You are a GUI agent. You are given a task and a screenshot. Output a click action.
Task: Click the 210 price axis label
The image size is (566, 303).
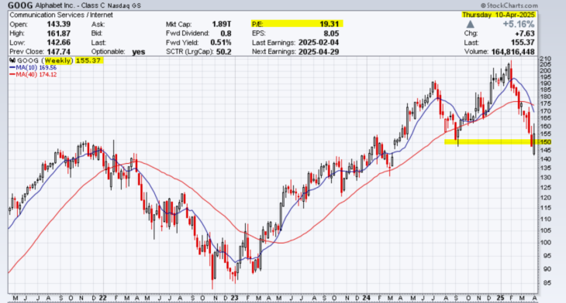point(545,59)
